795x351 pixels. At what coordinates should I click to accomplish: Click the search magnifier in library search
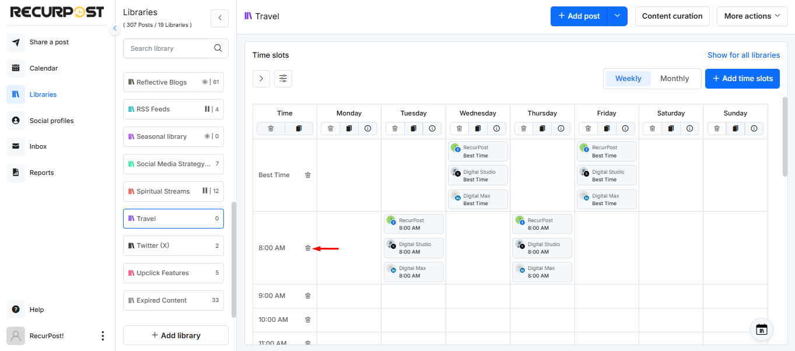(x=218, y=48)
